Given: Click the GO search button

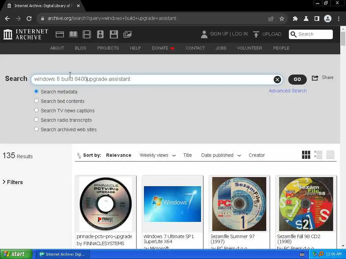Looking at the screenshot, I should point(297,80).
